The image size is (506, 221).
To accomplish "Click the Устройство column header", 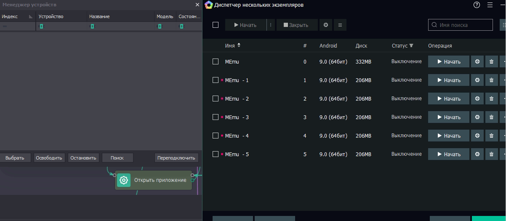I will click(x=51, y=16).
